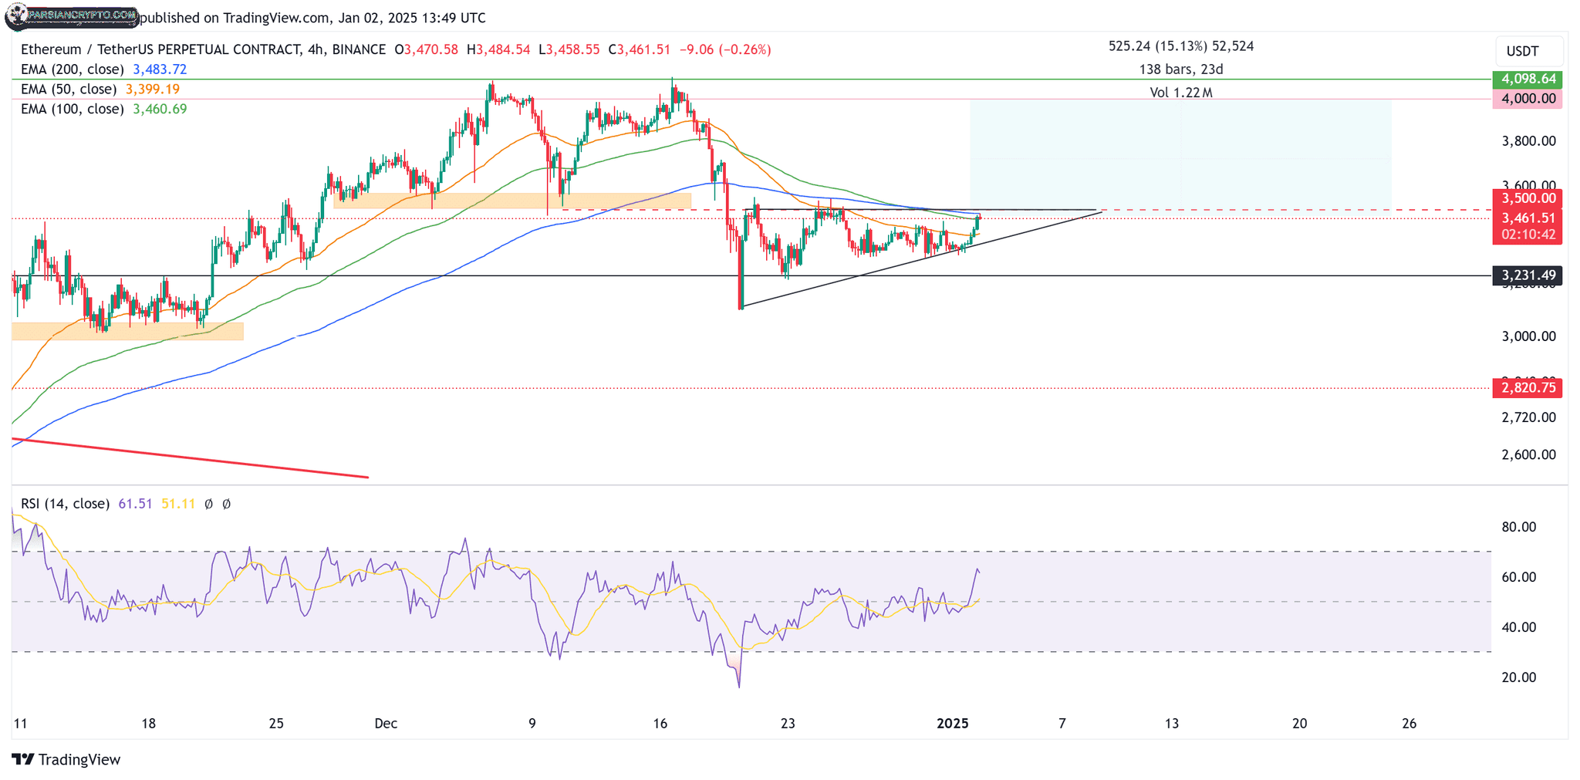This screenshot has width=1580, height=780.
Task: Click the 2,820.75 red price label
Action: [1528, 387]
